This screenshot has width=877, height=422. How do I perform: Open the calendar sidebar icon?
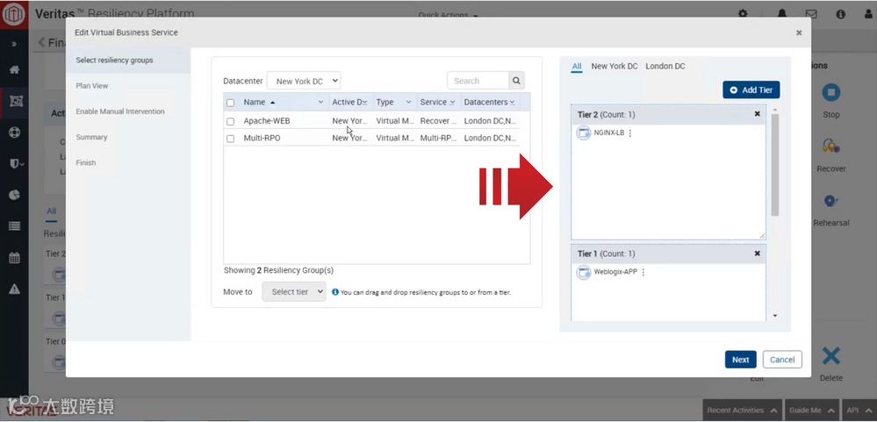(x=15, y=258)
